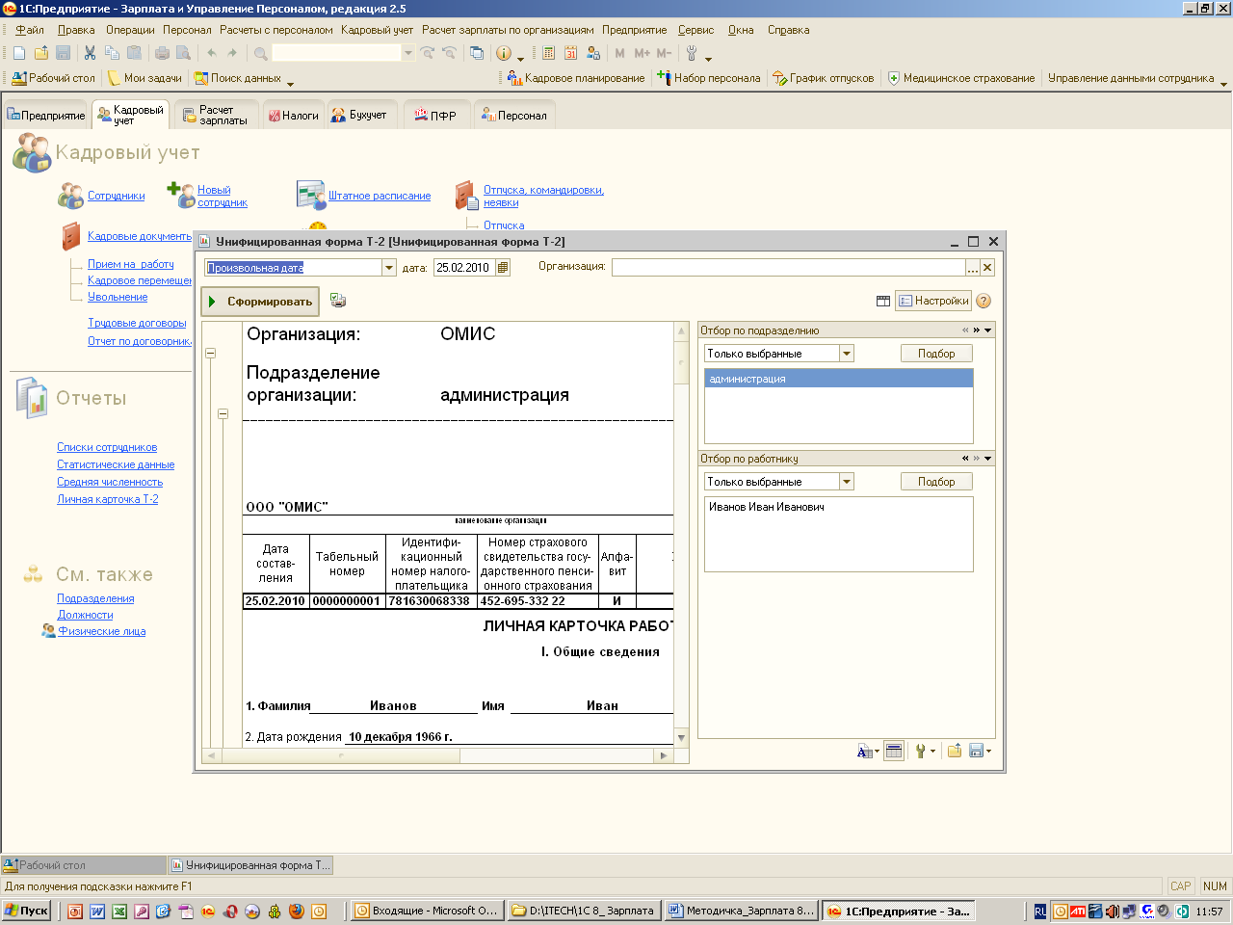Open print preview from the main toolbar
The height and width of the screenshot is (925, 1233).
pyautogui.click(x=183, y=53)
